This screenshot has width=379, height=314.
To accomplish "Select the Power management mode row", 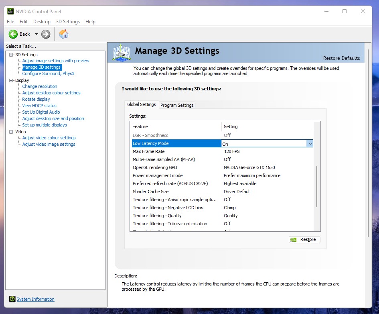I will pyautogui.click(x=222, y=175).
